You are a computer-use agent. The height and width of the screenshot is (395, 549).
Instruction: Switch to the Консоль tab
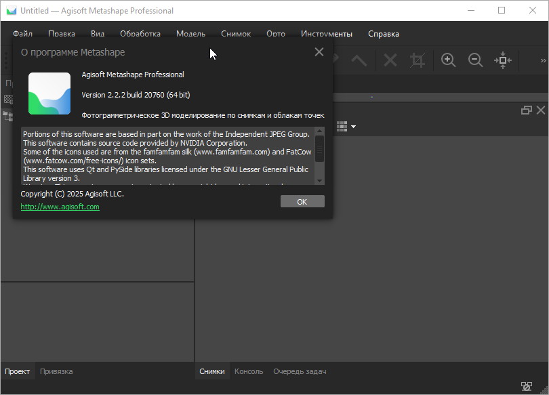click(x=249, y=371)
